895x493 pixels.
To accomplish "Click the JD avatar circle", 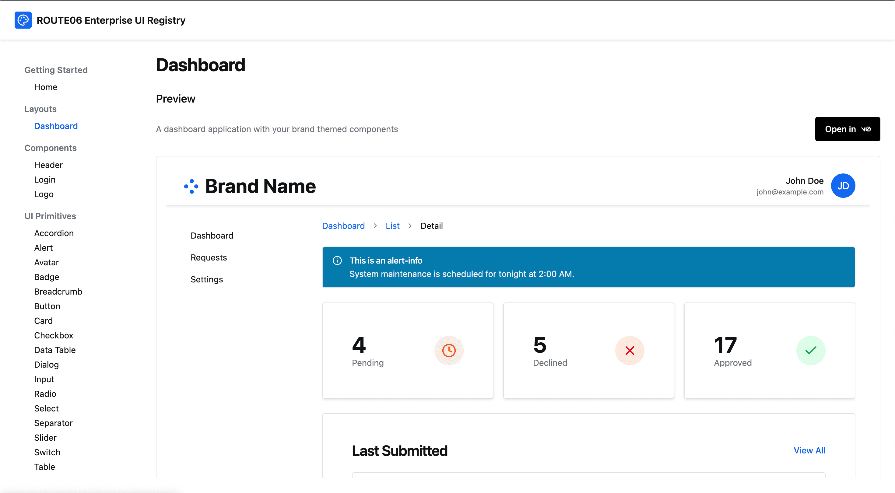I will coord(843,186).
